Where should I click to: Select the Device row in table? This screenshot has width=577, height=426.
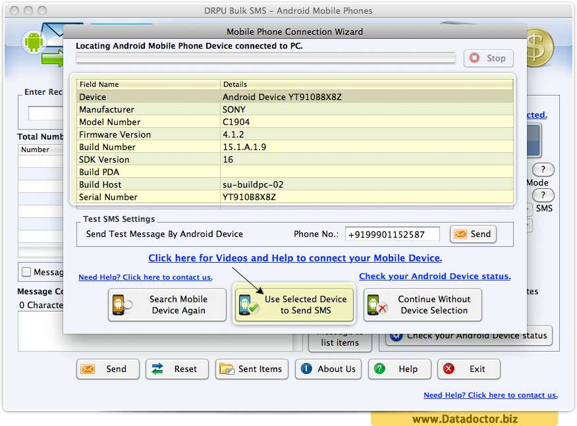coord(294,97)
